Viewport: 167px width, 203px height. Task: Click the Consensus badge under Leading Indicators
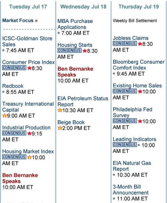[x=125, y=145]
